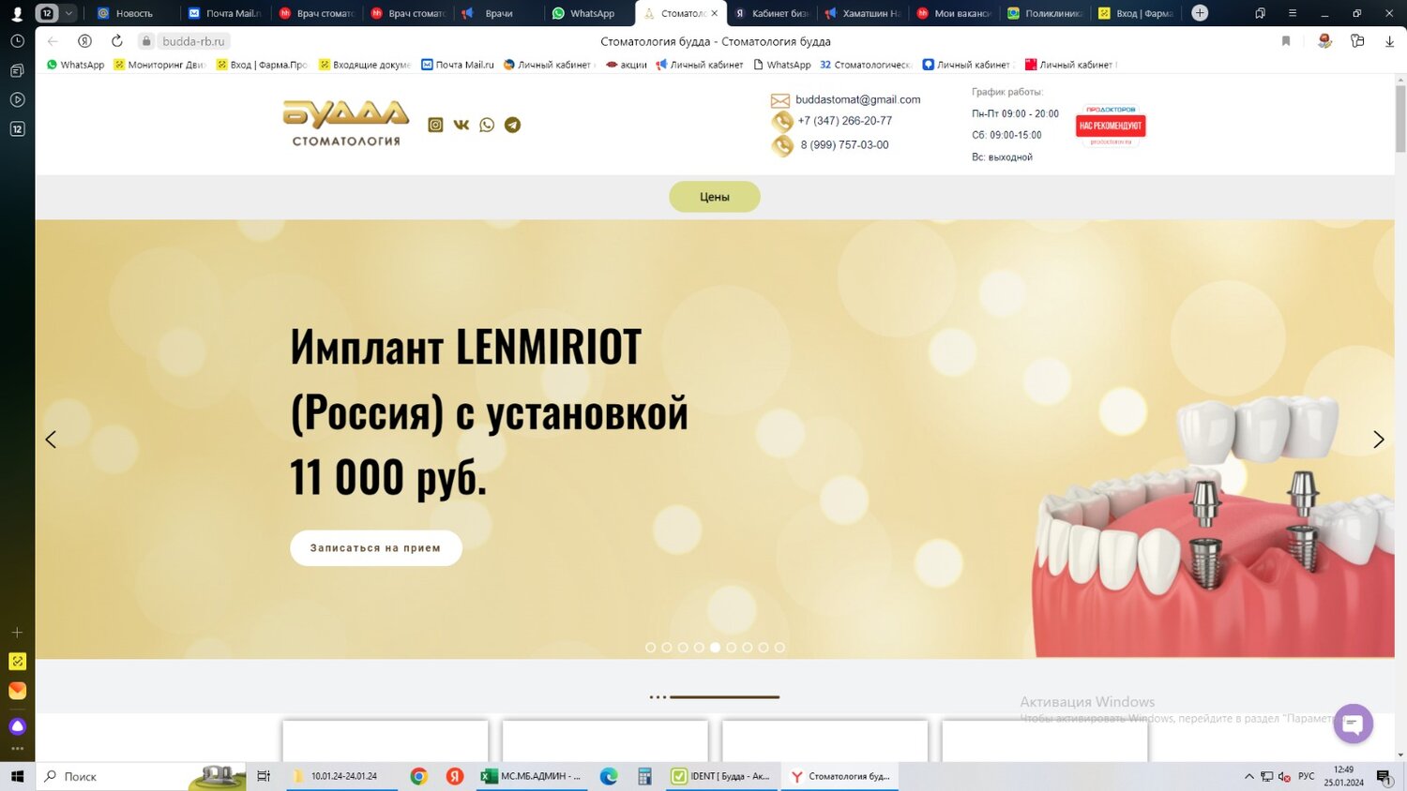
Task: Click the +7 (347) 266-20-77 phone number
Action: (x=845, y=121)
